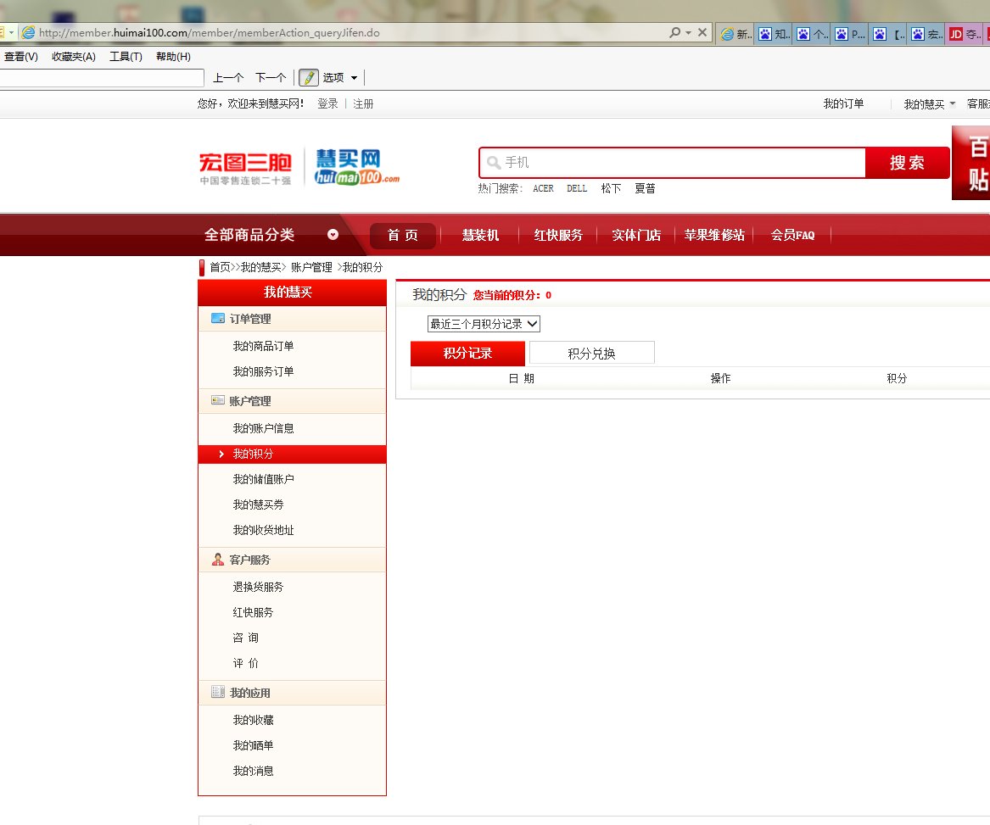Click the red 搜索 search button
990x825 pixels.
pos(907,161)
